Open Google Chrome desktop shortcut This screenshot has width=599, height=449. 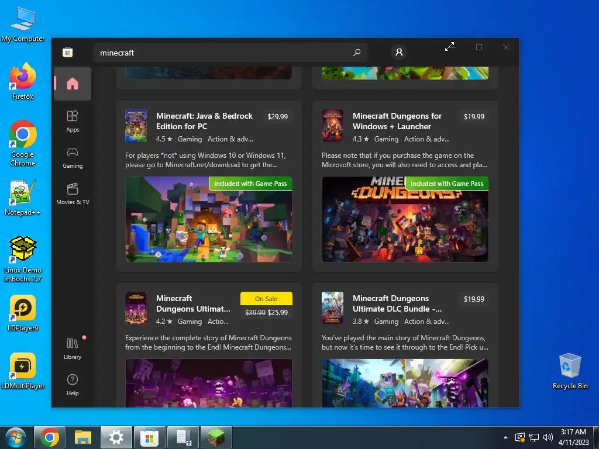(x=23, y=144)
